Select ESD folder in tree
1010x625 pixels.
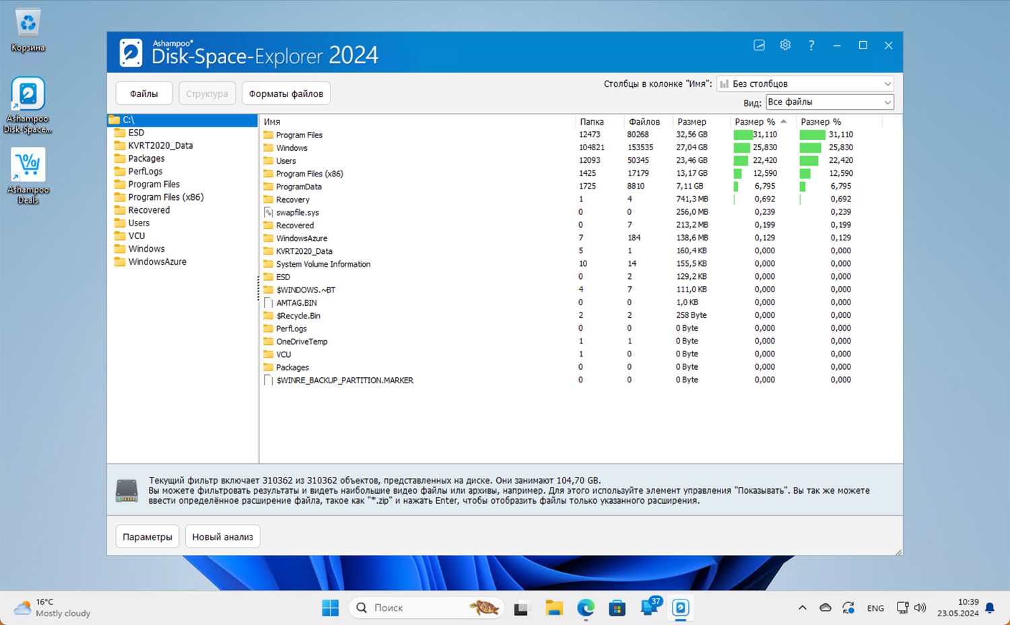click(x=136, y=133)
